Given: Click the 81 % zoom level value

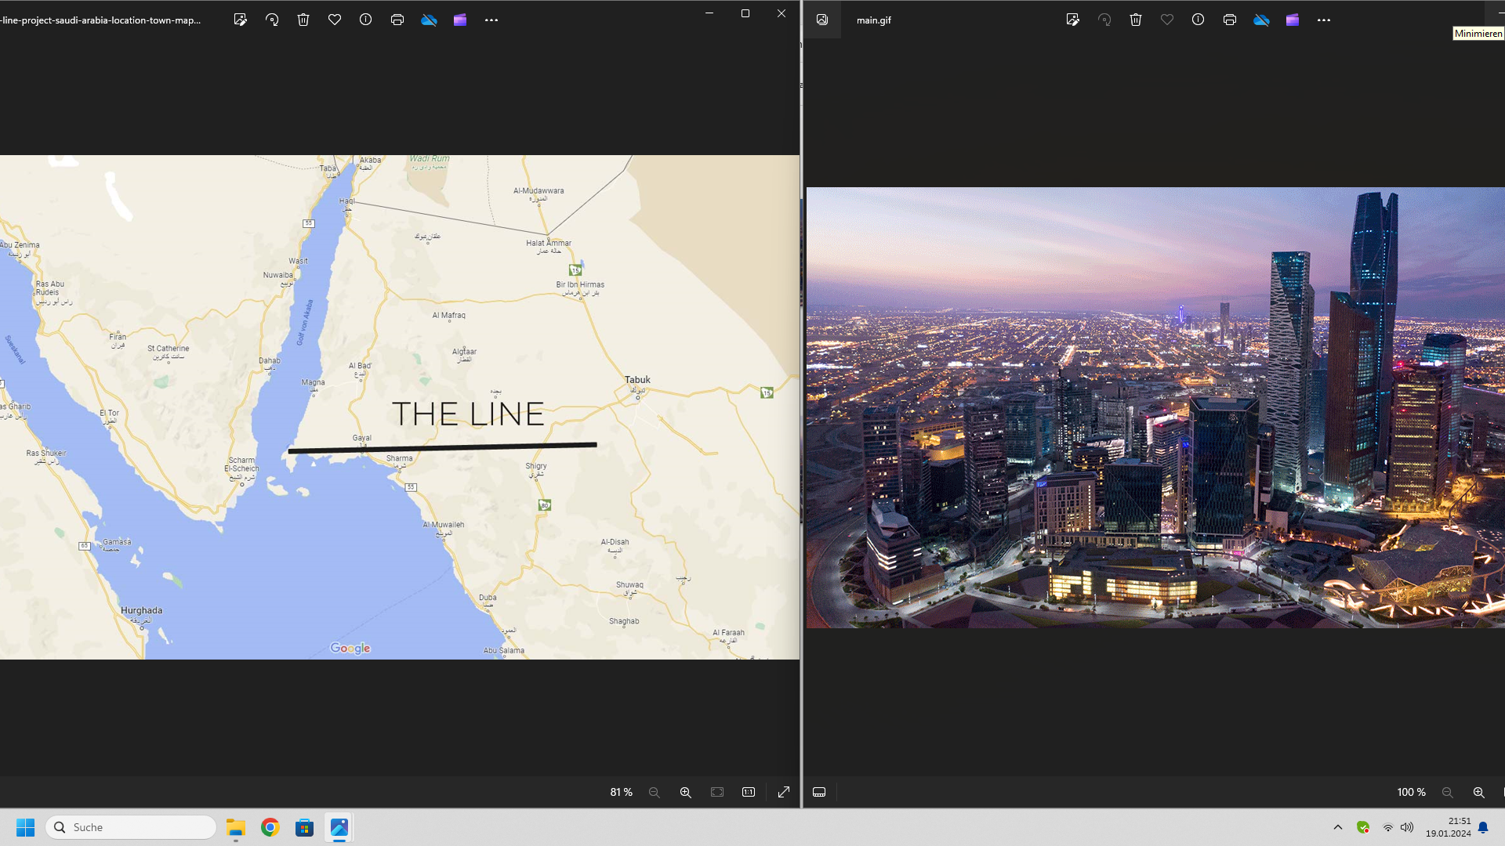Looking at the screenshot, I should pyautogui.click(x=622, y=793).
